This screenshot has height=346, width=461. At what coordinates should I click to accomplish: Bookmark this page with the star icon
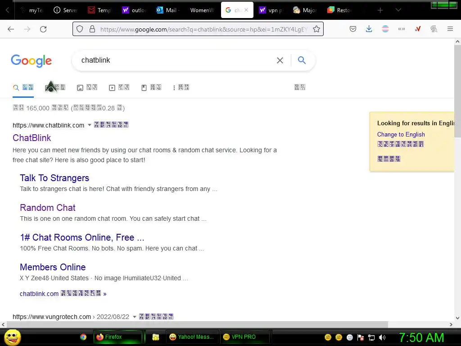pyautogui.click(x=316, y=29)
